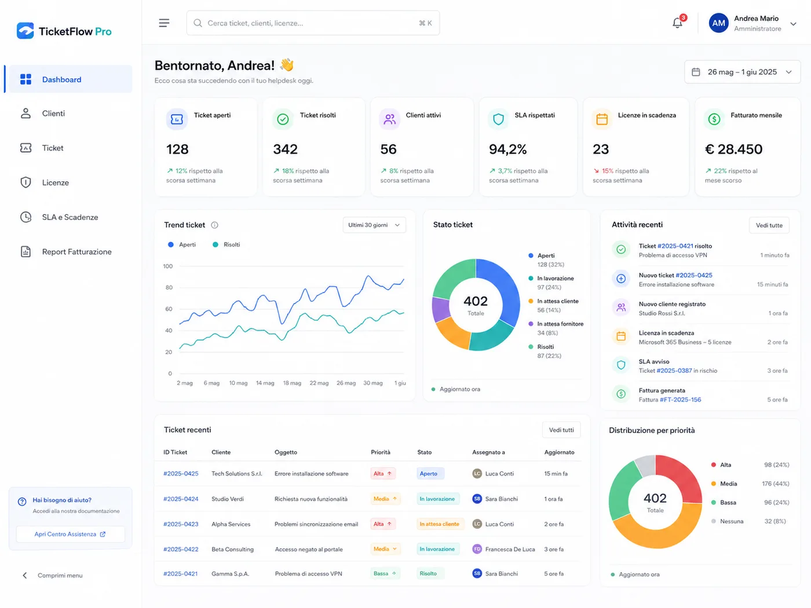This screenshot has width=811, height=608.
Task: Open the date range dropdown
Action: click(x=742, y=72)
